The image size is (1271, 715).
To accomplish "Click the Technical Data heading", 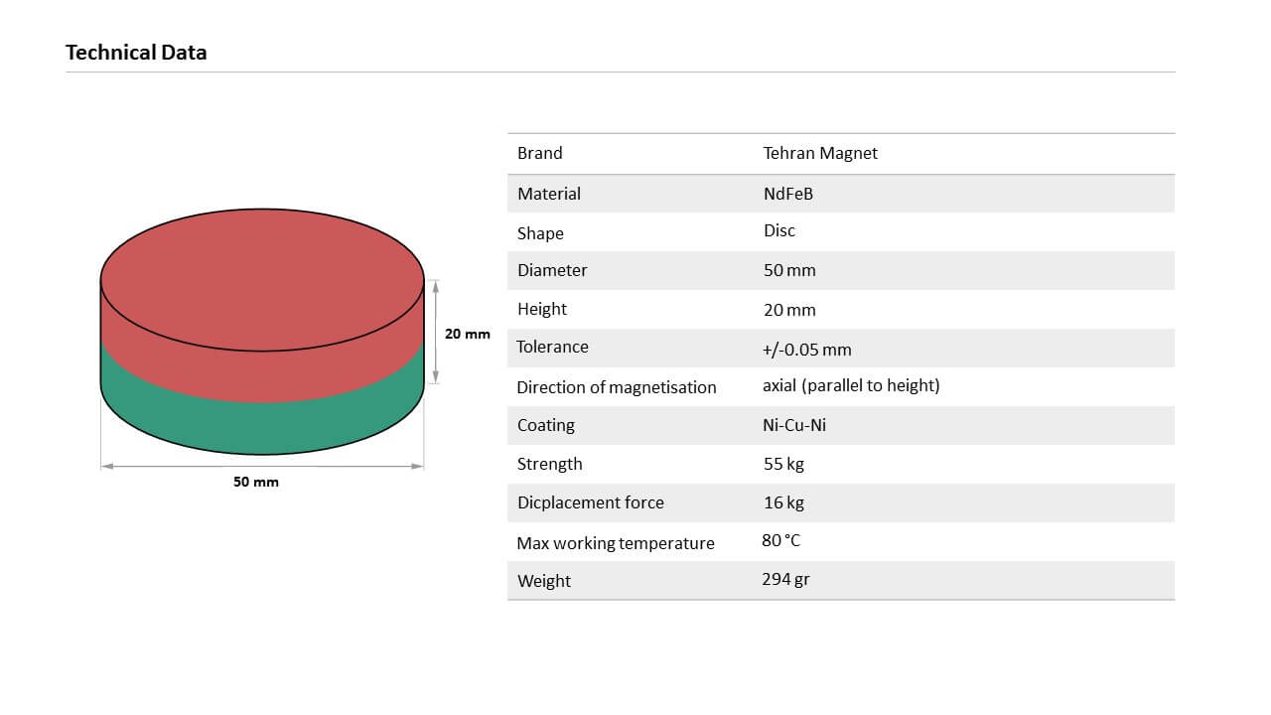I will point(136,53).
